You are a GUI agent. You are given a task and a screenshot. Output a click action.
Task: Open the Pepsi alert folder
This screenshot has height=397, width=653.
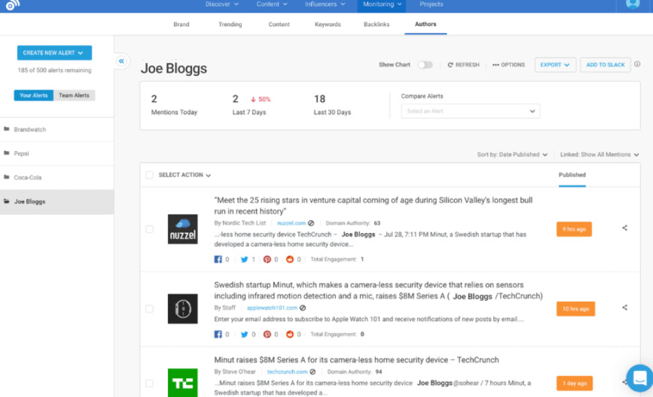(56, 153)
